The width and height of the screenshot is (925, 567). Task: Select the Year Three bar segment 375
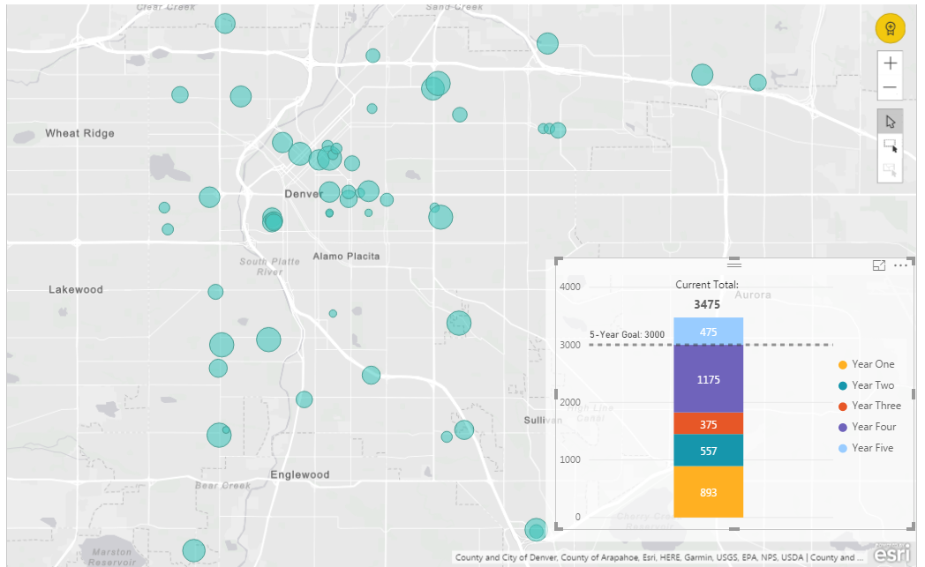point(709,424)
